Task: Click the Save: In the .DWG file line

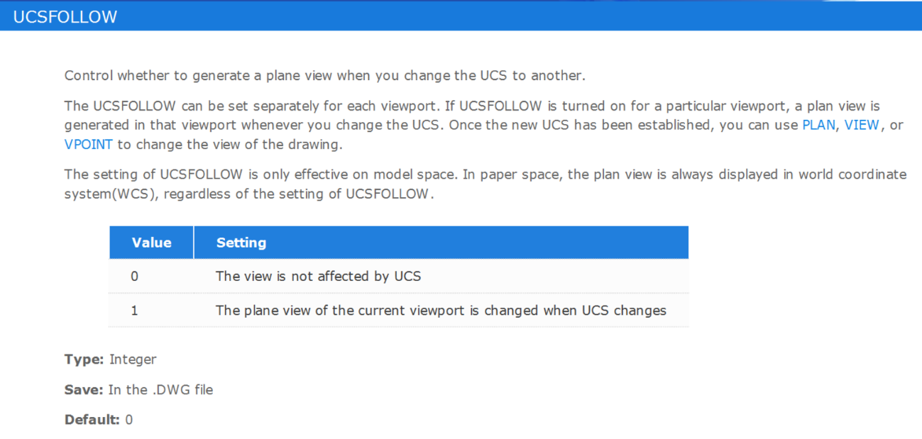Action: pyautogui.click(x=138, y=389)
